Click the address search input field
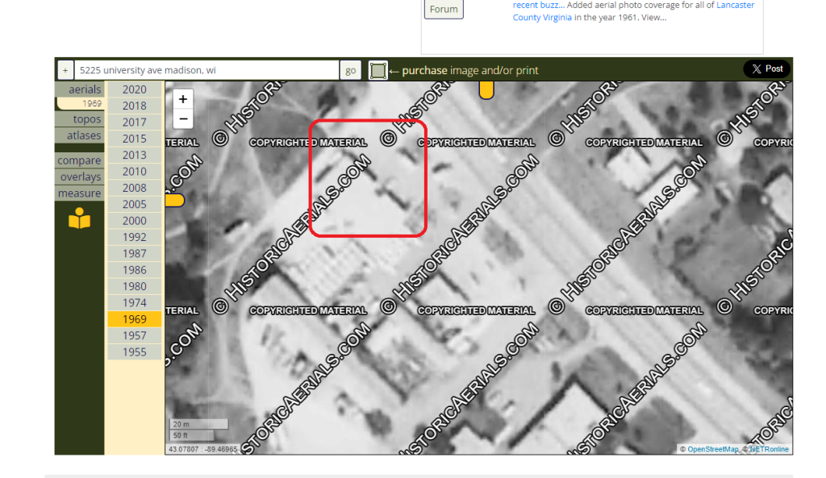 (206, 70)
